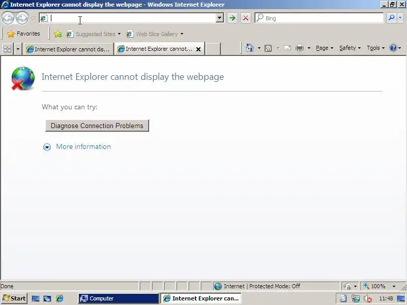Open the tab list dropdown arrow
The height and width of the screenshot is (305, 407).
tap(18, 49)
